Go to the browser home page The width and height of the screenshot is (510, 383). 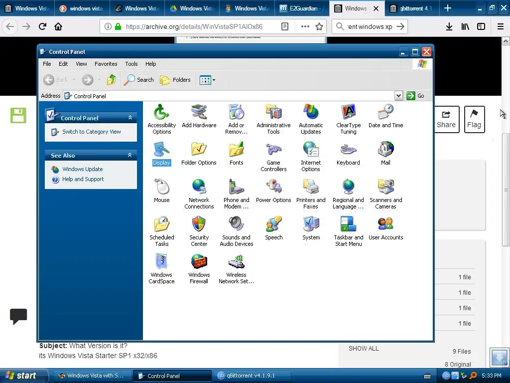[x=58, y=27]
